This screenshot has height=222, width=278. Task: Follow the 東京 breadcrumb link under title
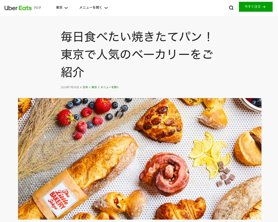click(x=94, y=87)
